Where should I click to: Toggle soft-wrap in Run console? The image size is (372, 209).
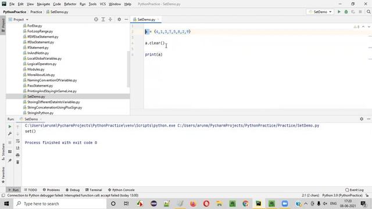(x=18, y=141)
